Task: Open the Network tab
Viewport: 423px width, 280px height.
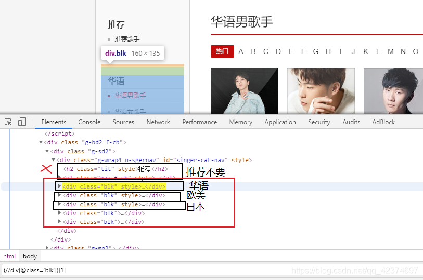Action: [x=158, y=122]
